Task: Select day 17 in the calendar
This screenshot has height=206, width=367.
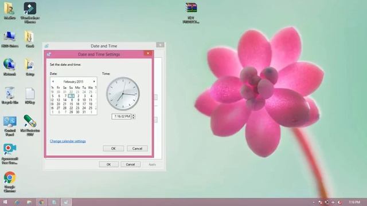Action: (84, 104)
